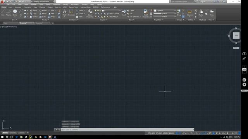The width and height of the screenshot is (248, 139).
Task: Click the Array tool
Action: tap(52, 17)
